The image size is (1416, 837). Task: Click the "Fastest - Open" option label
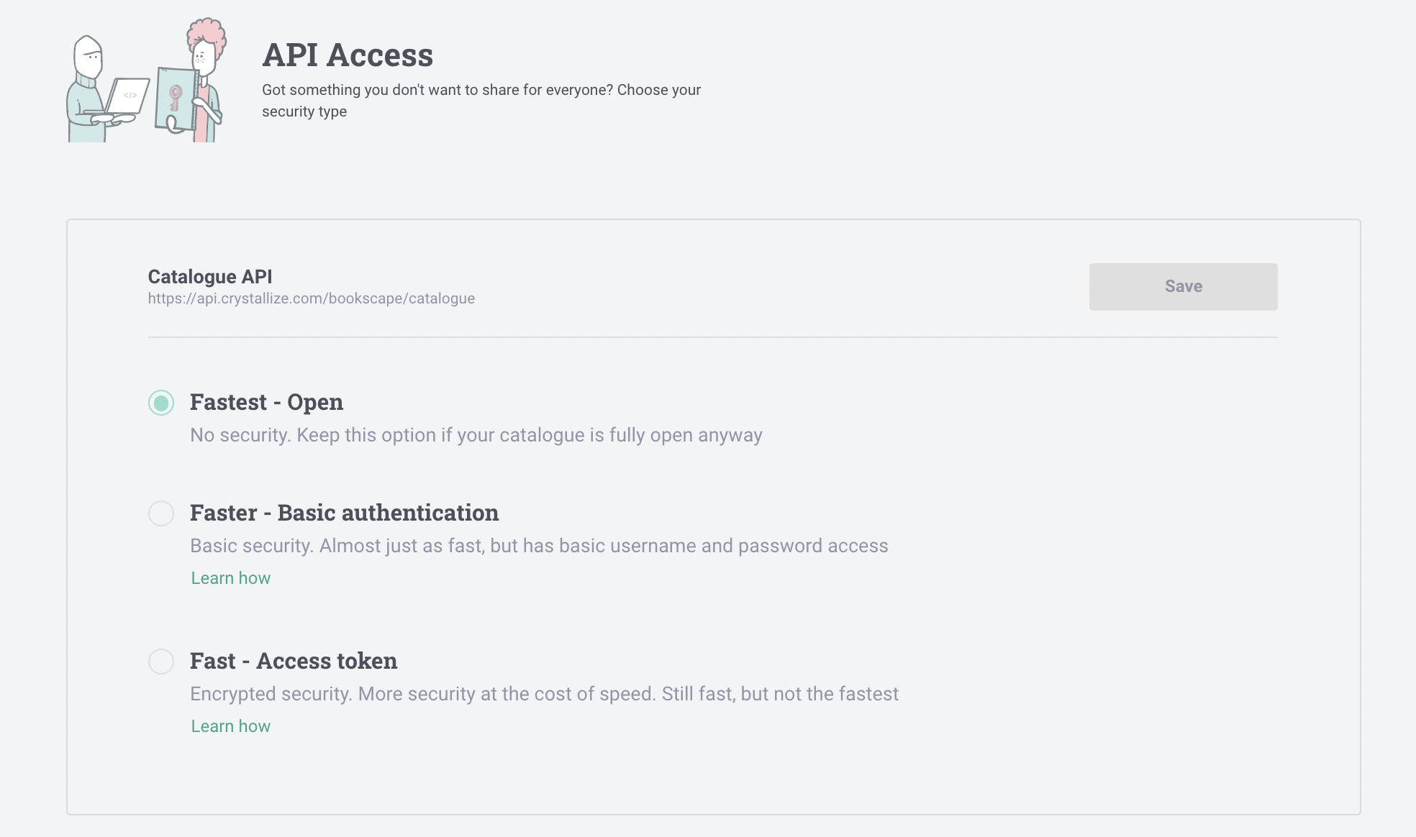[266, 402]
